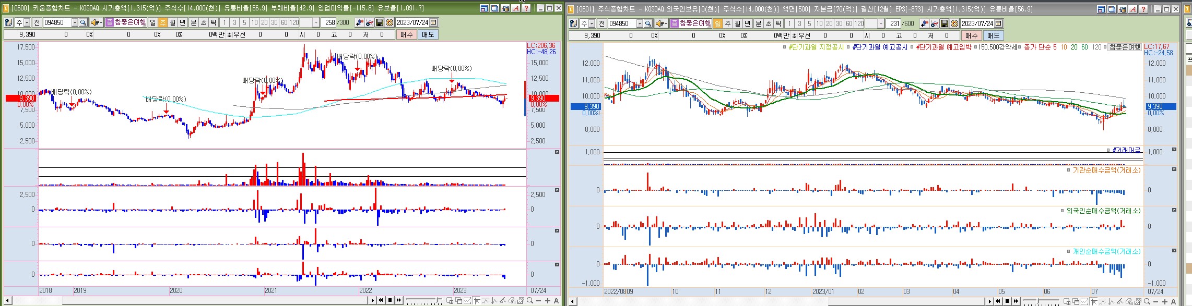Click 매도 sell button in left chart
This screenshot has height=306, width=1192.
[x=428, y=34]
